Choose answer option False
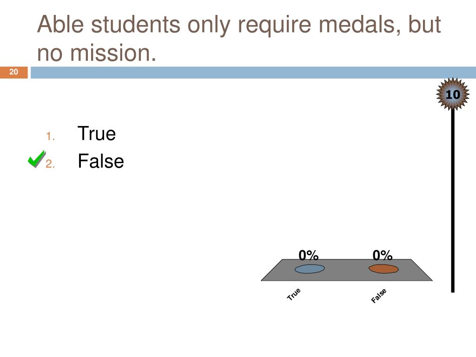Viewport: 476px width, 357px height. point(101,161)
